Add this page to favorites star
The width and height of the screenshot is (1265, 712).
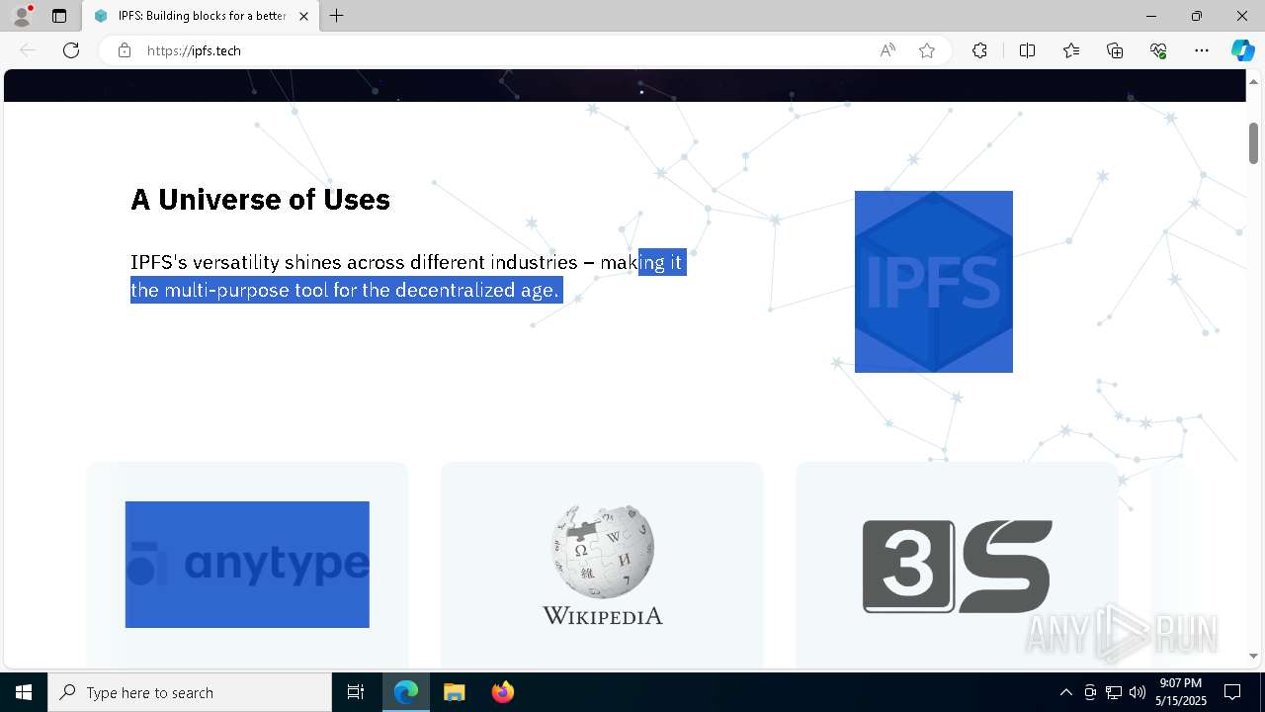click(927, 50)
